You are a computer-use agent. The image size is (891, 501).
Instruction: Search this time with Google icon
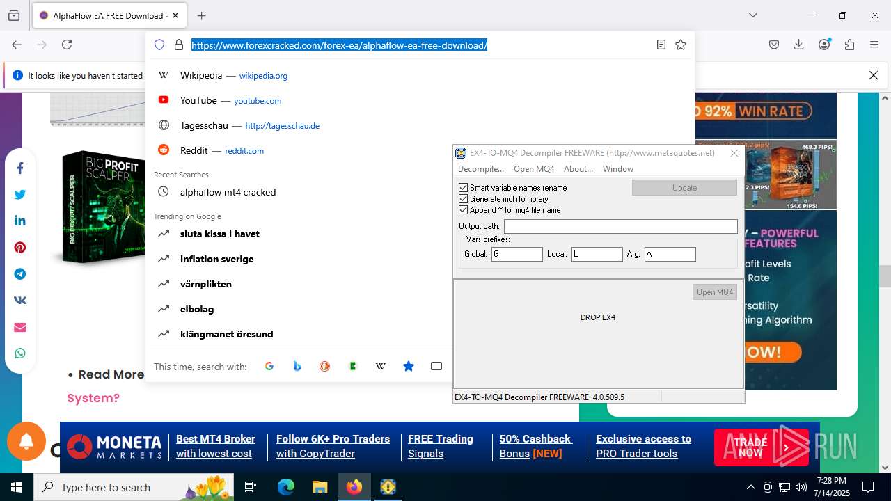click(269, 366)
